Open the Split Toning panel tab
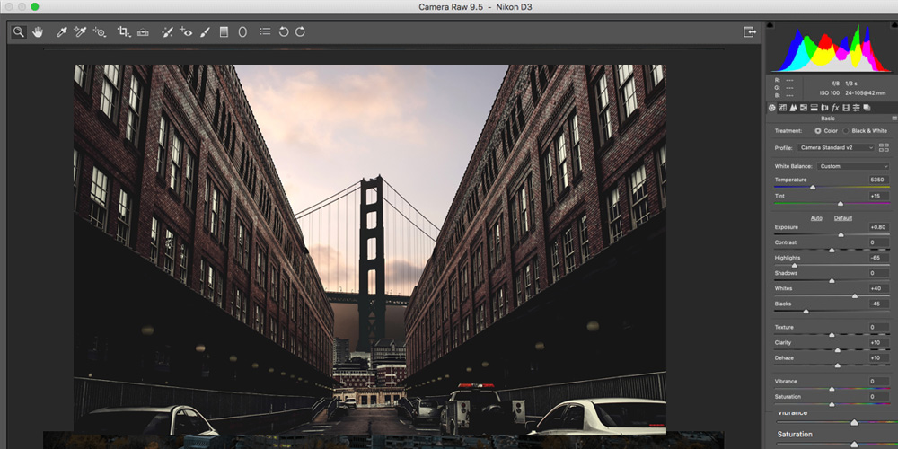The image size is (898, 449). pos(814,108)
